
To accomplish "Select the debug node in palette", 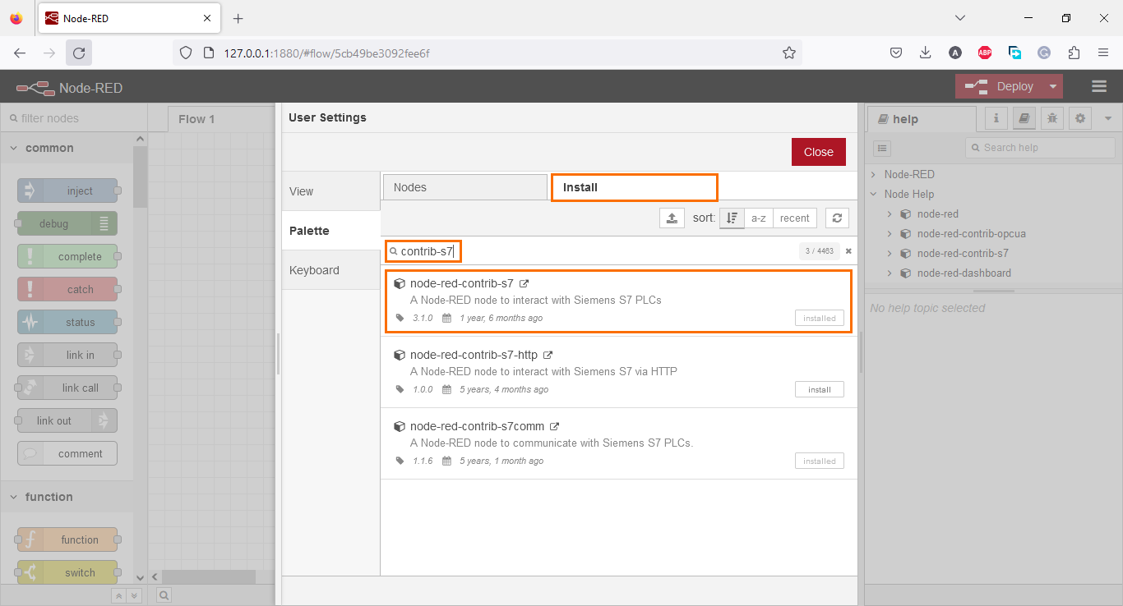I will 67,223.
